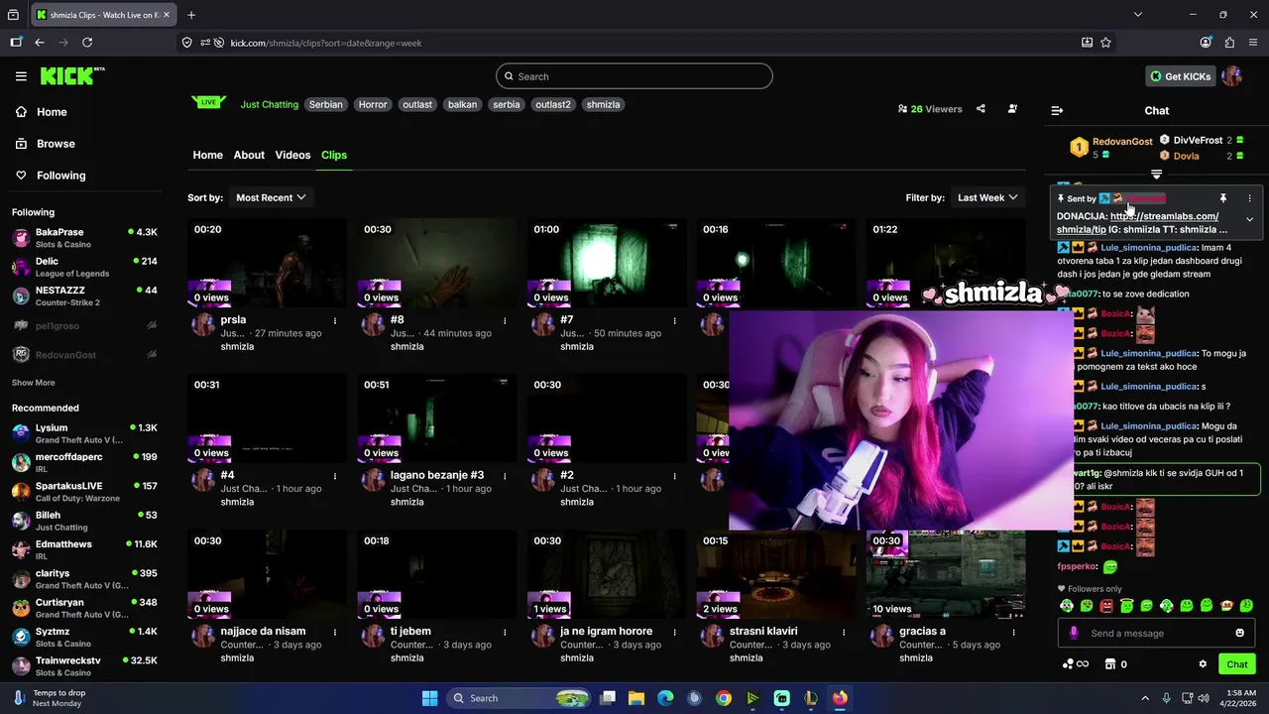Open the sidebar hamburger menu
Screen dimensions: 1269x714
(x=21, y=76)
